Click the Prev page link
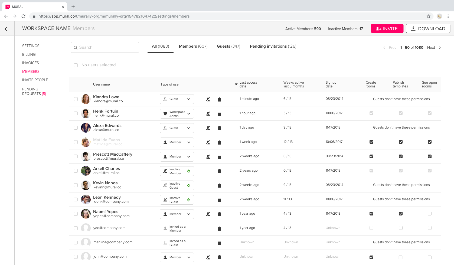454x265 pixels. click(393, 47)
